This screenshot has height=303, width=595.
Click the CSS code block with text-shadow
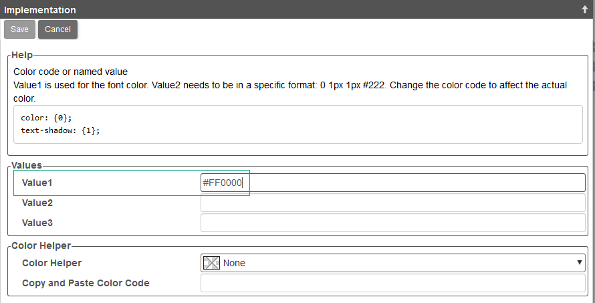(297, 124)
